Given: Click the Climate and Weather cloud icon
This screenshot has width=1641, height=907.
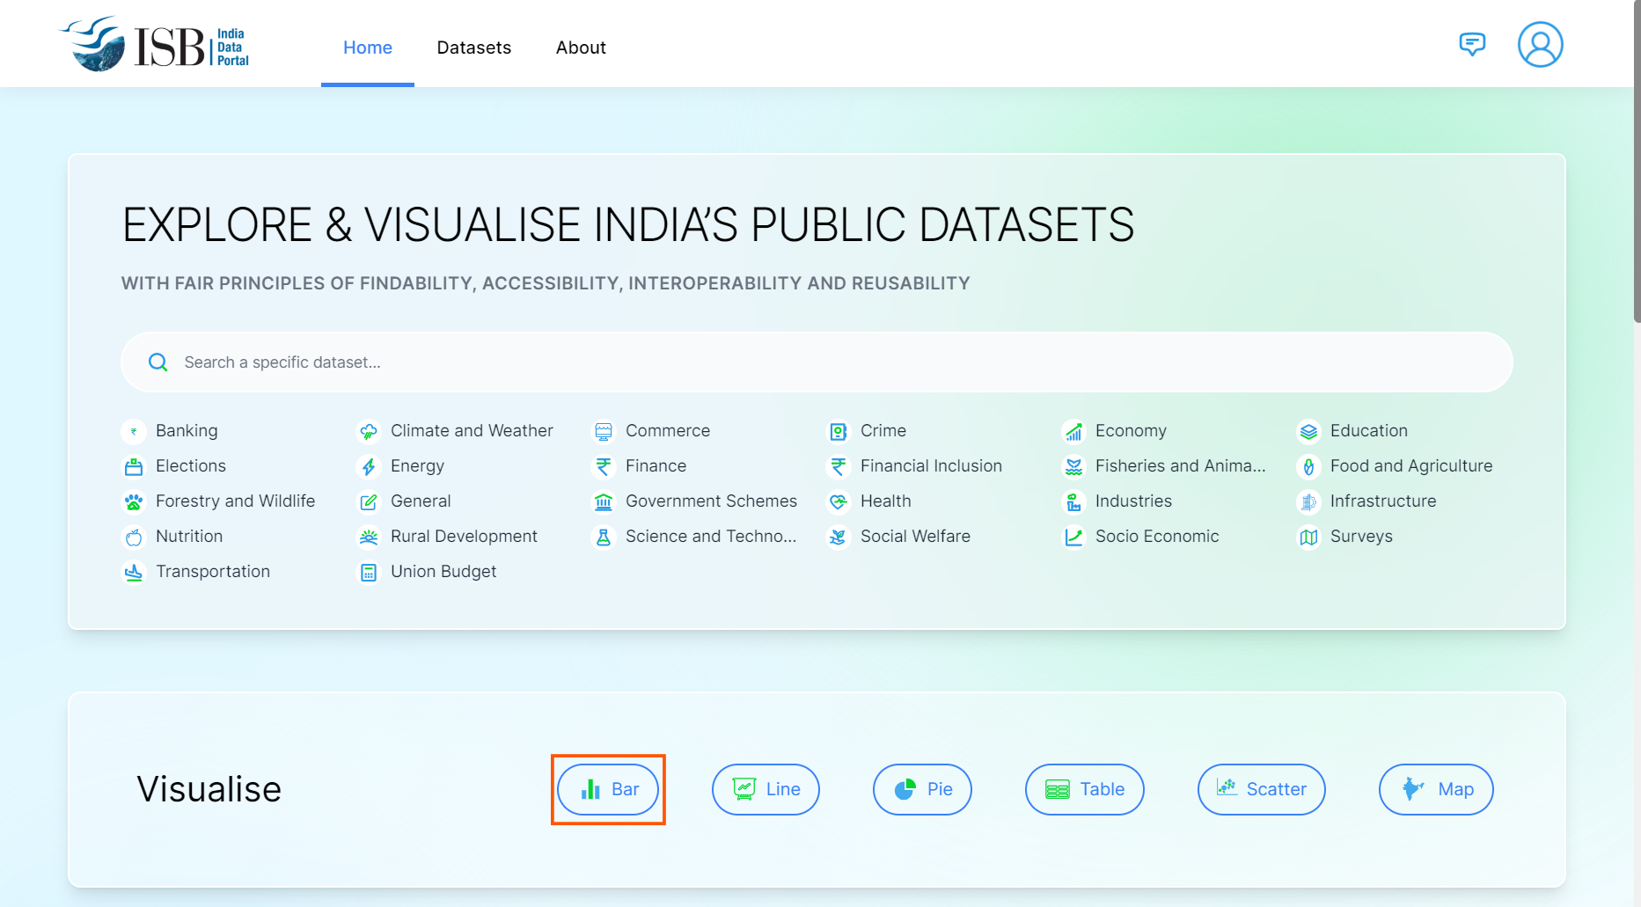Looking at the screenshot, I should 369,431.
